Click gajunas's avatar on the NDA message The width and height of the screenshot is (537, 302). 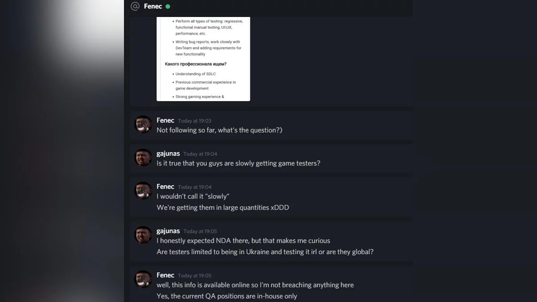click(x=143, y=235)
